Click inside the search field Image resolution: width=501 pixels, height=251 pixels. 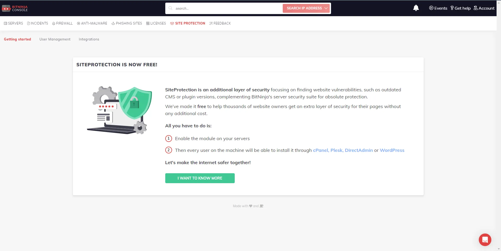pyautogui.click(x=227, y=8)
